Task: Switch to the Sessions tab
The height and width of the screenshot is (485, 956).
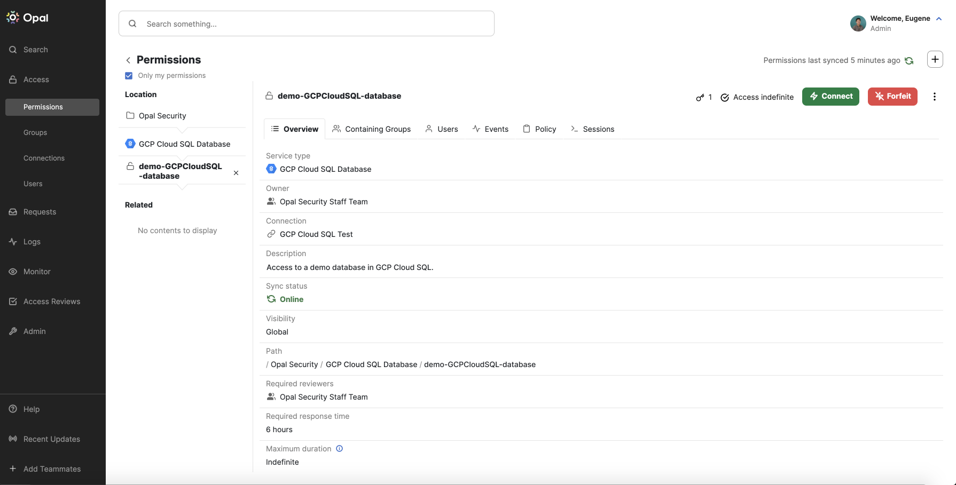Action: [x=593, y=129]
